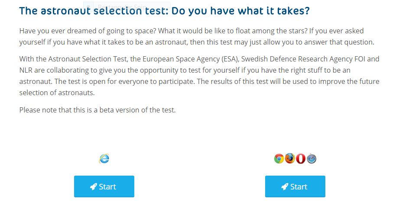Image resolution: width=399 pixels, height=215 pixels.
Task: Click the Firefox browser icon
Action: (x=290, y=159)
